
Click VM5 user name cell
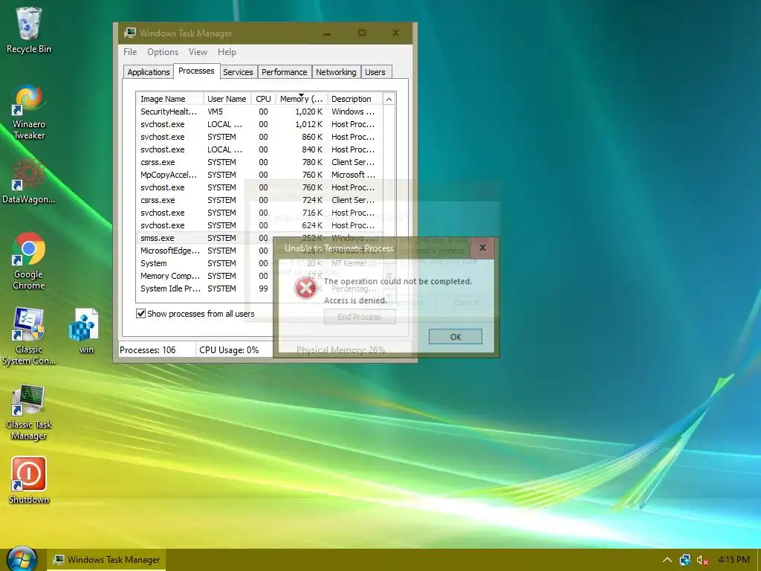215,112
